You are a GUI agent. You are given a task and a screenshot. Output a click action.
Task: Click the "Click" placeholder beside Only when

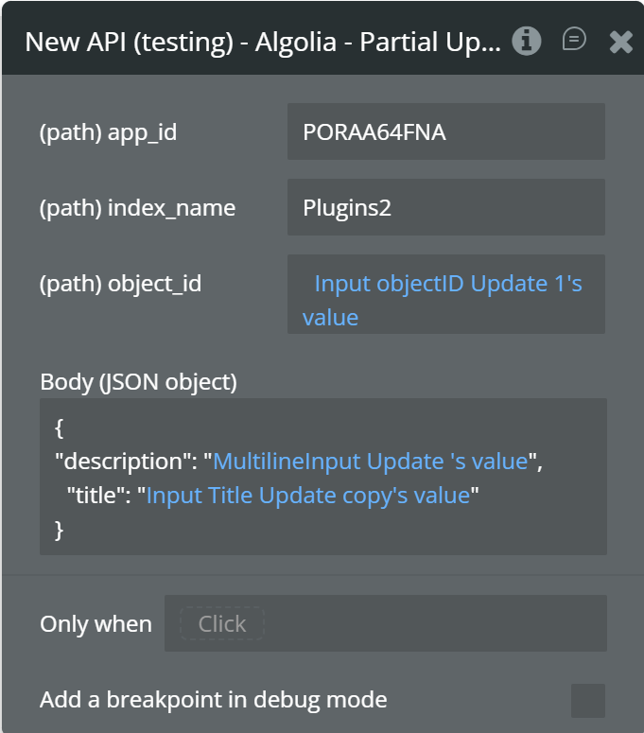222,624
